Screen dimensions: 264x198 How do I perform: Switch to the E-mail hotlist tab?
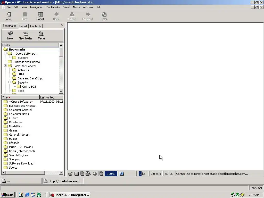[23, 26]
